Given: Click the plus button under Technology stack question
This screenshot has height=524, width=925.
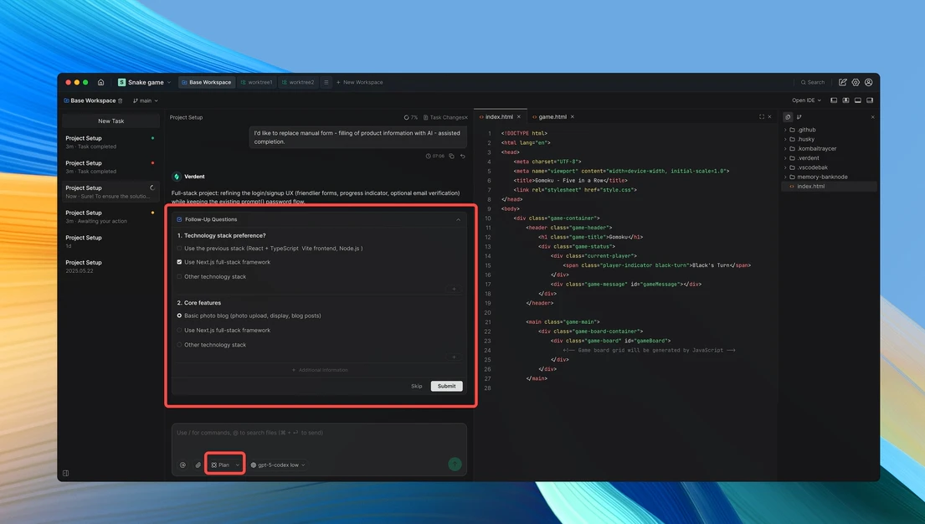Looking at the screenshot, I should [x=454, y=289].
